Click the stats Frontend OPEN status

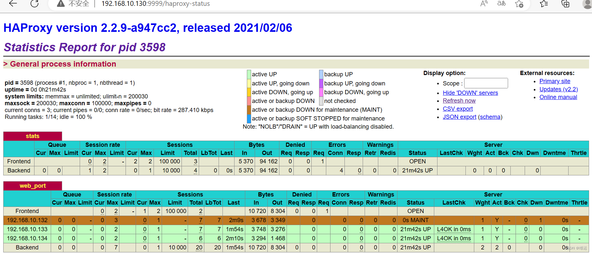click(417, 161)
